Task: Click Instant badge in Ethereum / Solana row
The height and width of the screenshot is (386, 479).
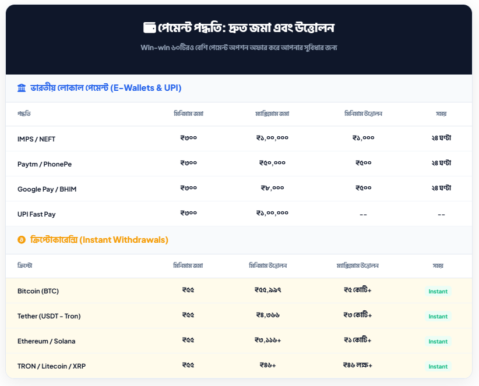Action: 438,342
